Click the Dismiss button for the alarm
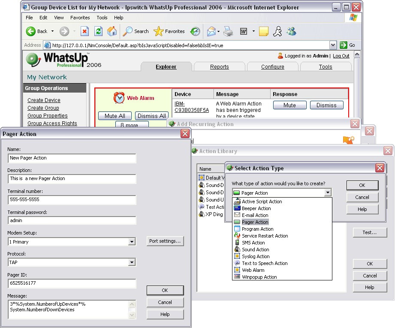Image resolution: width=395 pixels, height=328 pixels. pos(326,105)
